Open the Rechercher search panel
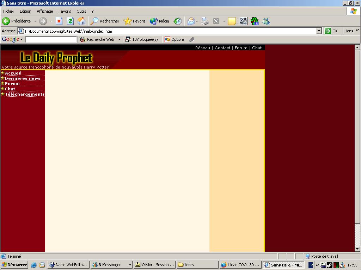Viewport: 361px width, 270px height. click(105, 21)
